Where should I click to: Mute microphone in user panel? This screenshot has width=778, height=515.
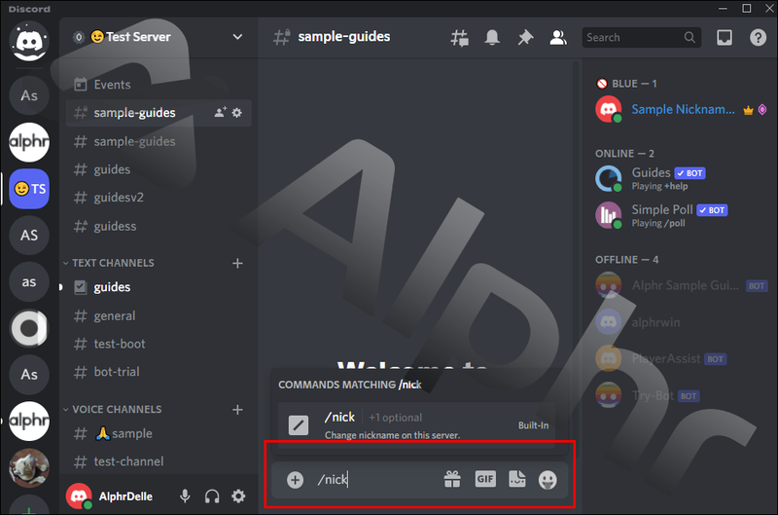tap(185, 497)
